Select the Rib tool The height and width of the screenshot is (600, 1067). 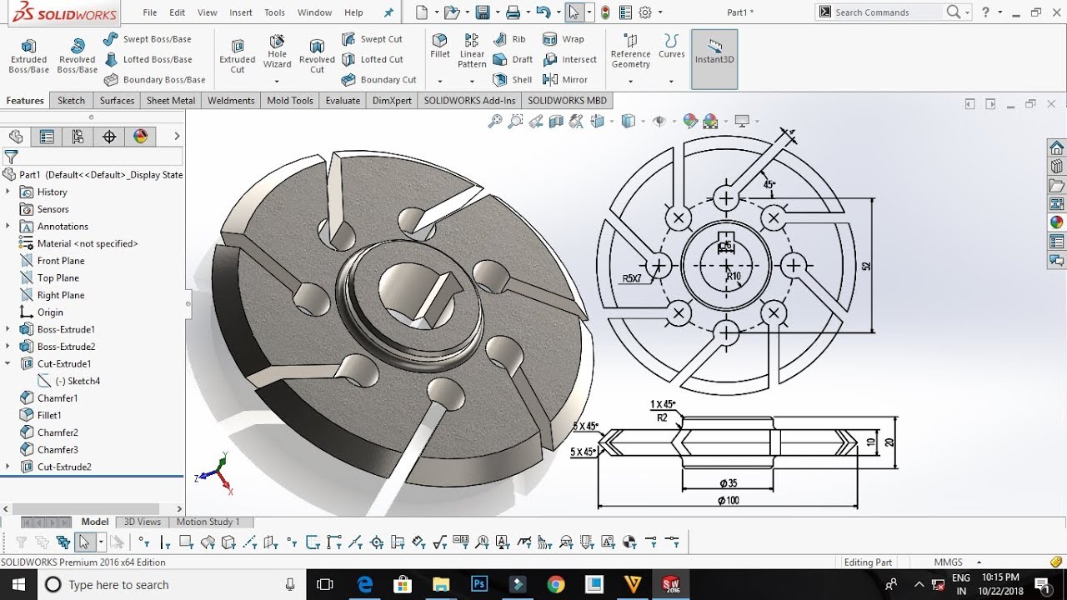point(509,39)
